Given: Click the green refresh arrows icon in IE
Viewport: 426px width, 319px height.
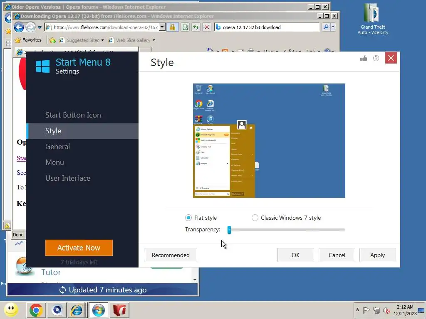Looking at the screenshot, I should click(196, 27).
